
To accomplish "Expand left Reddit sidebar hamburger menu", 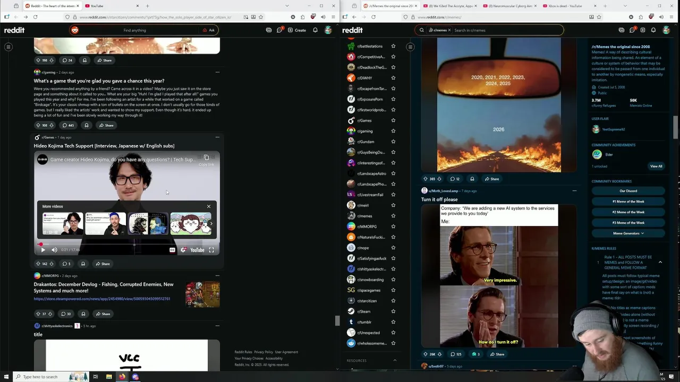I will [x=8, y=47].
